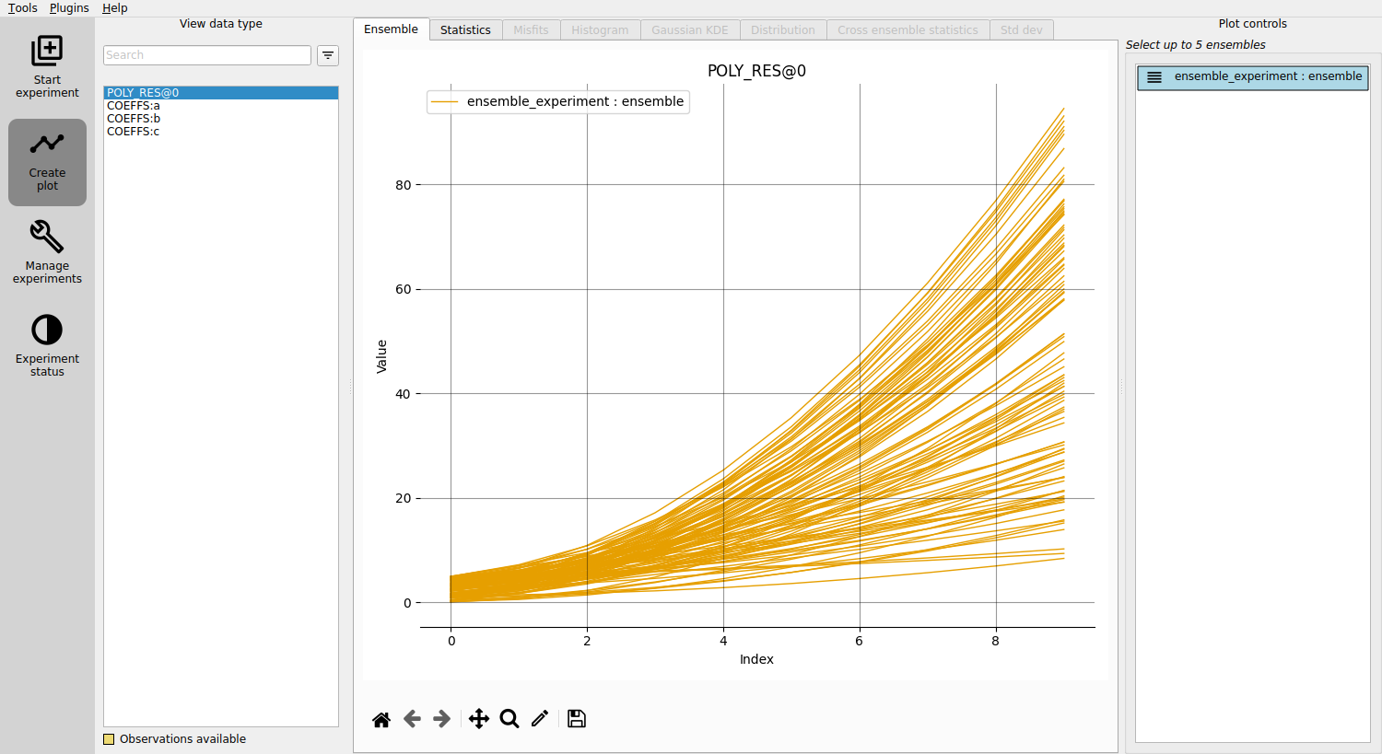Show Experiment status
Screen dimensions: 1382x754
[x=47, y=345]
